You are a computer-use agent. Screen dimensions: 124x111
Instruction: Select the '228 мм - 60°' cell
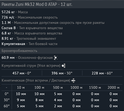point(102,73)
